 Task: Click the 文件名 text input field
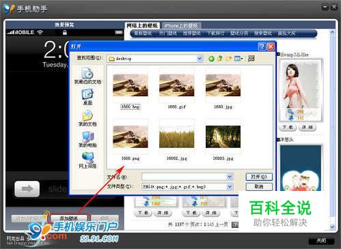pyautogui.click(x=184, y=177)
